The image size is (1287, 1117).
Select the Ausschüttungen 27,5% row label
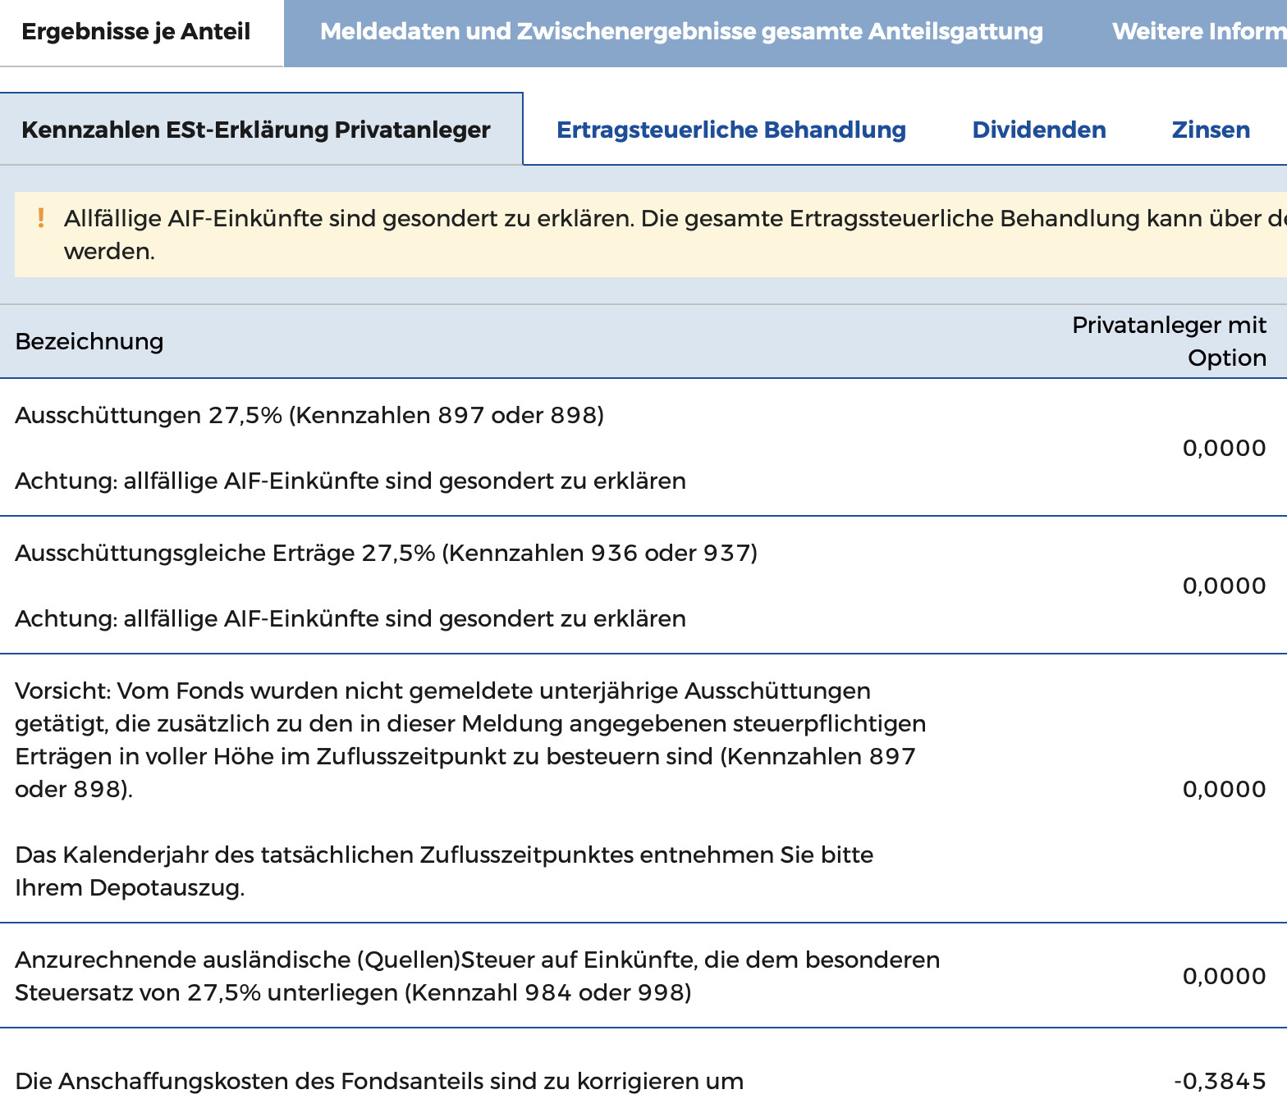tap(309, 416)
